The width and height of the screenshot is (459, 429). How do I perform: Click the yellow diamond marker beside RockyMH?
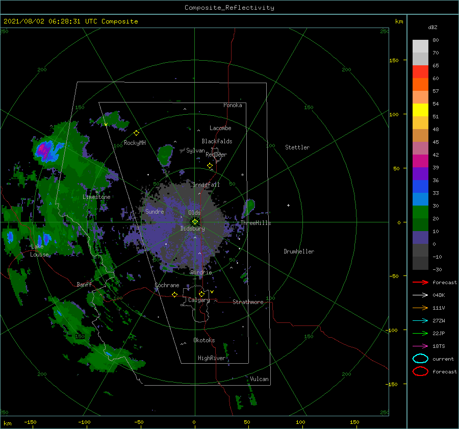136,133
